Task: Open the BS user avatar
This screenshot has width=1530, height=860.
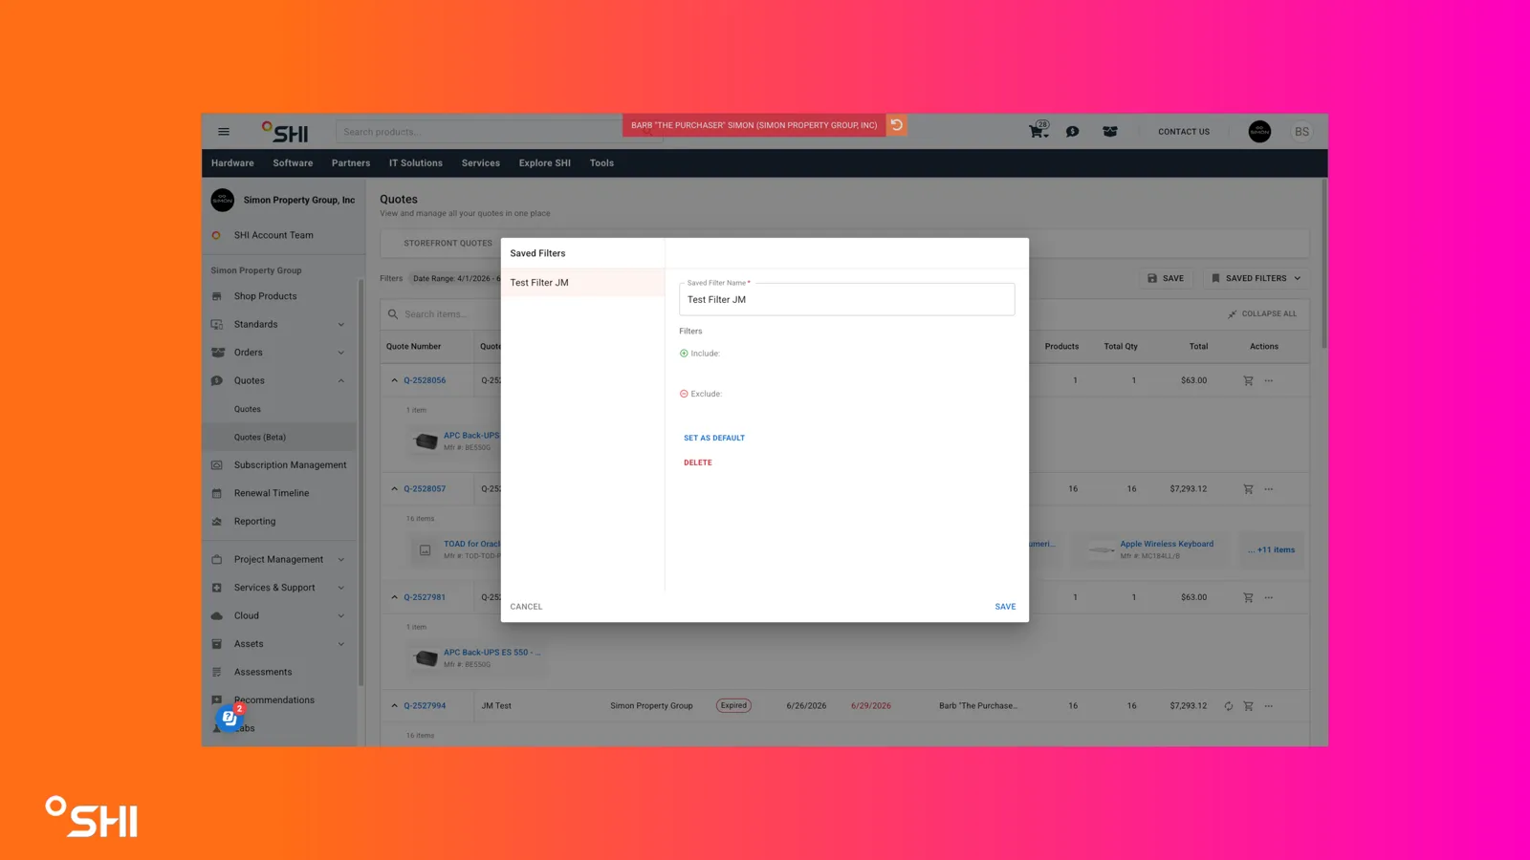Action: (x=1301, y=132)
